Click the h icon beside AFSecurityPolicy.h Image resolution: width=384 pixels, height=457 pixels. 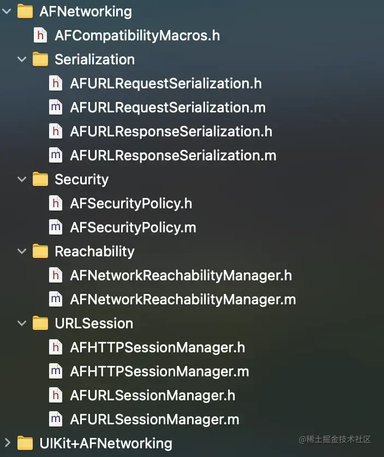[55, 203]
